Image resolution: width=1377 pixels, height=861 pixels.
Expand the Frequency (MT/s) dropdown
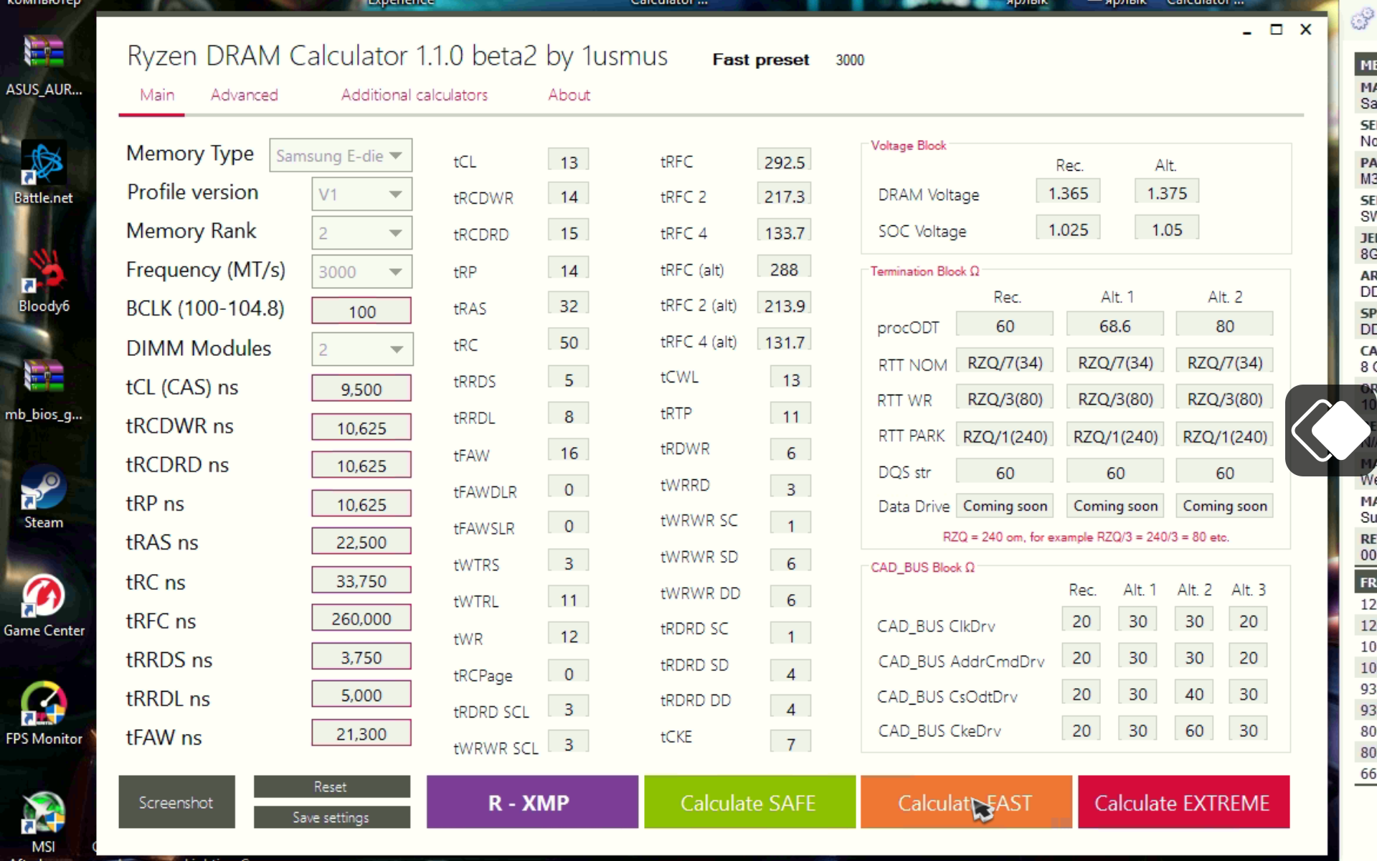pos(361,272)
